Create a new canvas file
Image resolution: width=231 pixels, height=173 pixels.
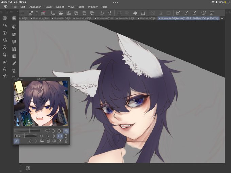click(53, 13)
